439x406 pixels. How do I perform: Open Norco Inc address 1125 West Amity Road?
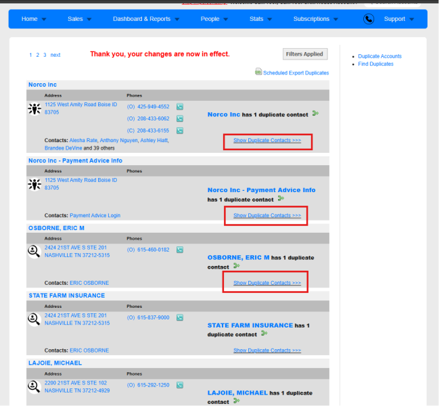point(80,108)
